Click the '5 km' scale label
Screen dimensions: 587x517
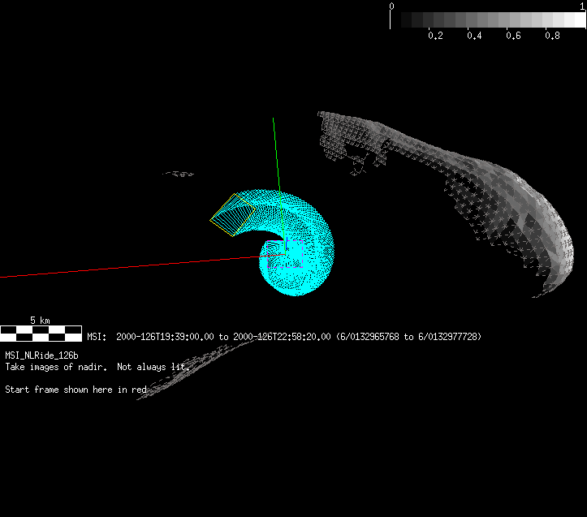(x=40, y=321)
